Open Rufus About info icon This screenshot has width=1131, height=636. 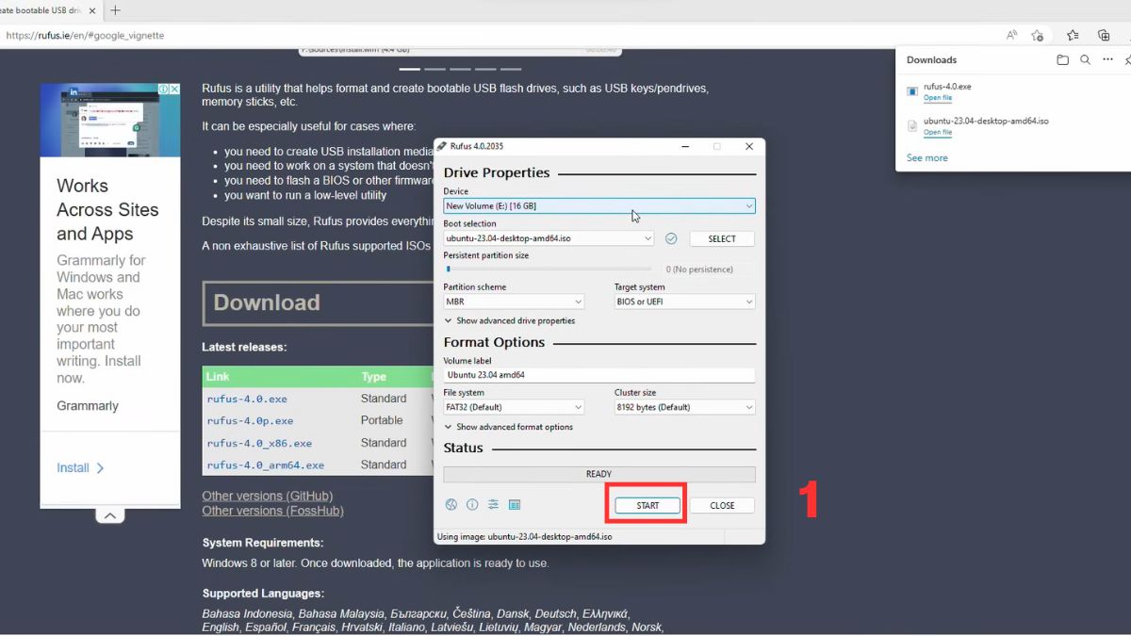coord(472,505)
